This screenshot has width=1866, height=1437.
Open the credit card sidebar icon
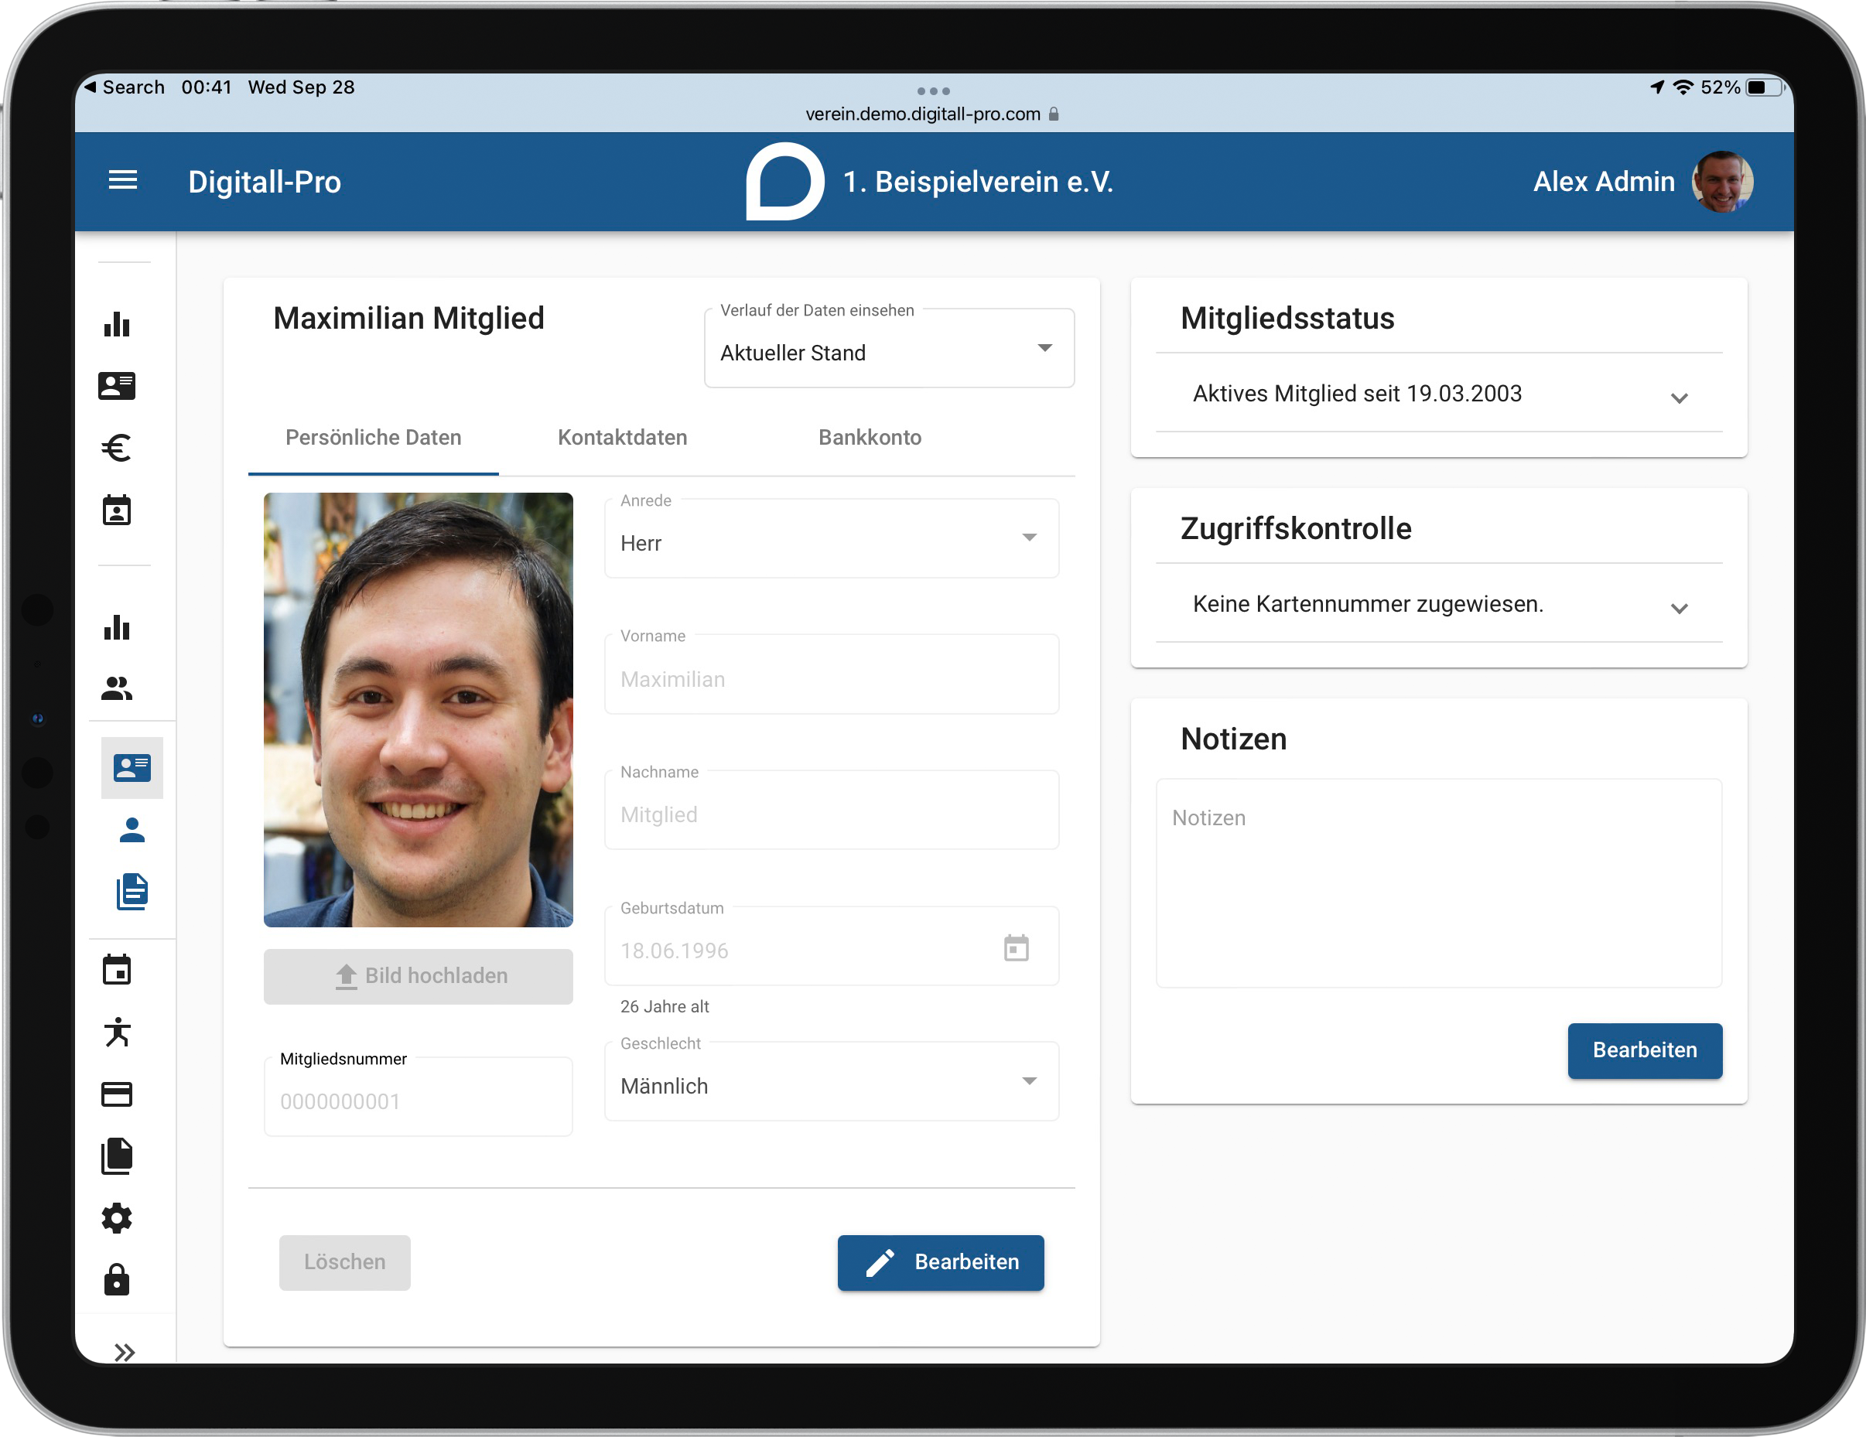coord(117,1094)
